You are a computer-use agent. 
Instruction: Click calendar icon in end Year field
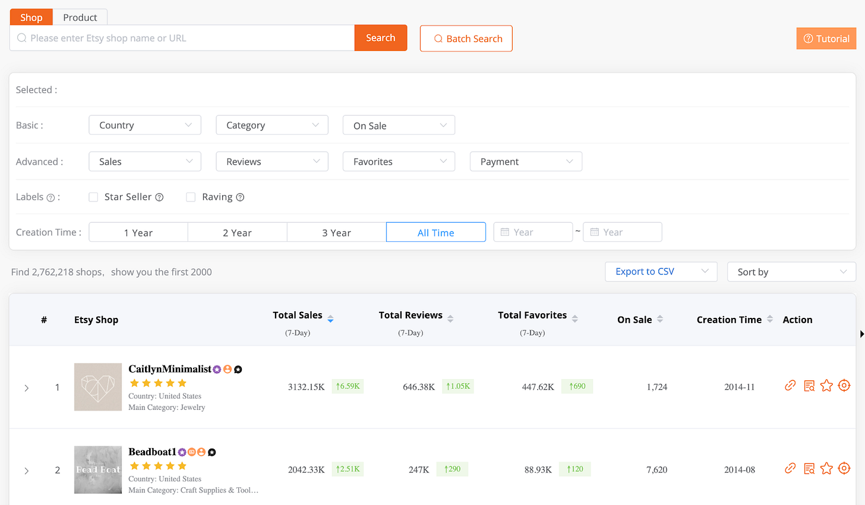tap(594, 232)
